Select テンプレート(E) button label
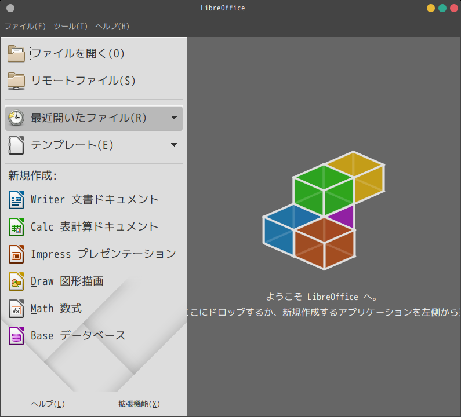The width and height of the screenshot is (461, 417). click(72, 145)
